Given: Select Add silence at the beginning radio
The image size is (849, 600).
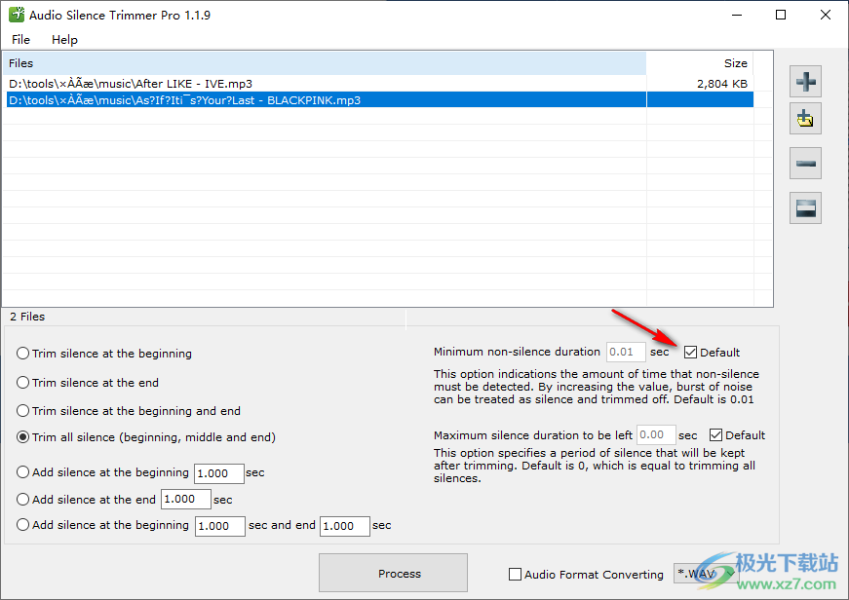Looking at the screenshot, I should point(23,472).
